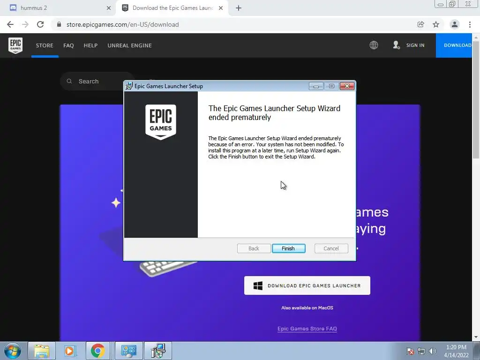Open the language globe selector
This screenshot has height=360, width=480.
tap(374, 45)
